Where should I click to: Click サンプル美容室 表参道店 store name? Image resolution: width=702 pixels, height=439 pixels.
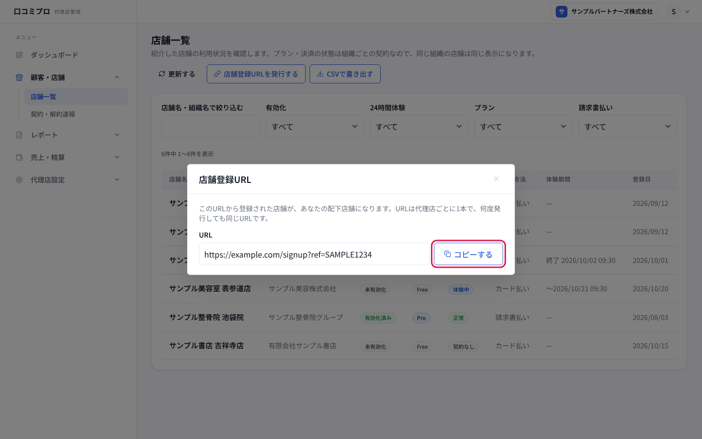pos(210,289)
